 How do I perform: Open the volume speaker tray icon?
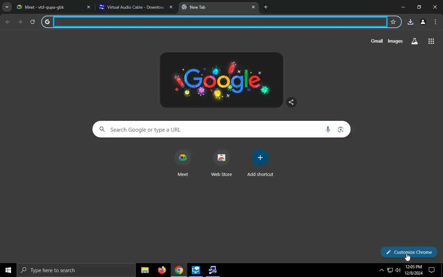[x=398, y=270]
